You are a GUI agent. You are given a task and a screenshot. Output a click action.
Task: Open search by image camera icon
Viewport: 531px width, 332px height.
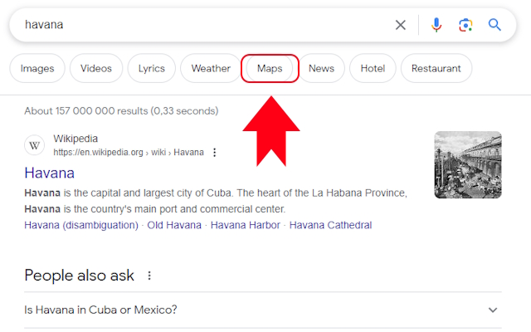pos(465,25)
